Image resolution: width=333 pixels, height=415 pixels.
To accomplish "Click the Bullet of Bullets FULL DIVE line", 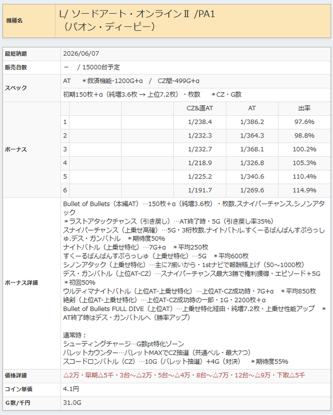I will pos(195,313).
